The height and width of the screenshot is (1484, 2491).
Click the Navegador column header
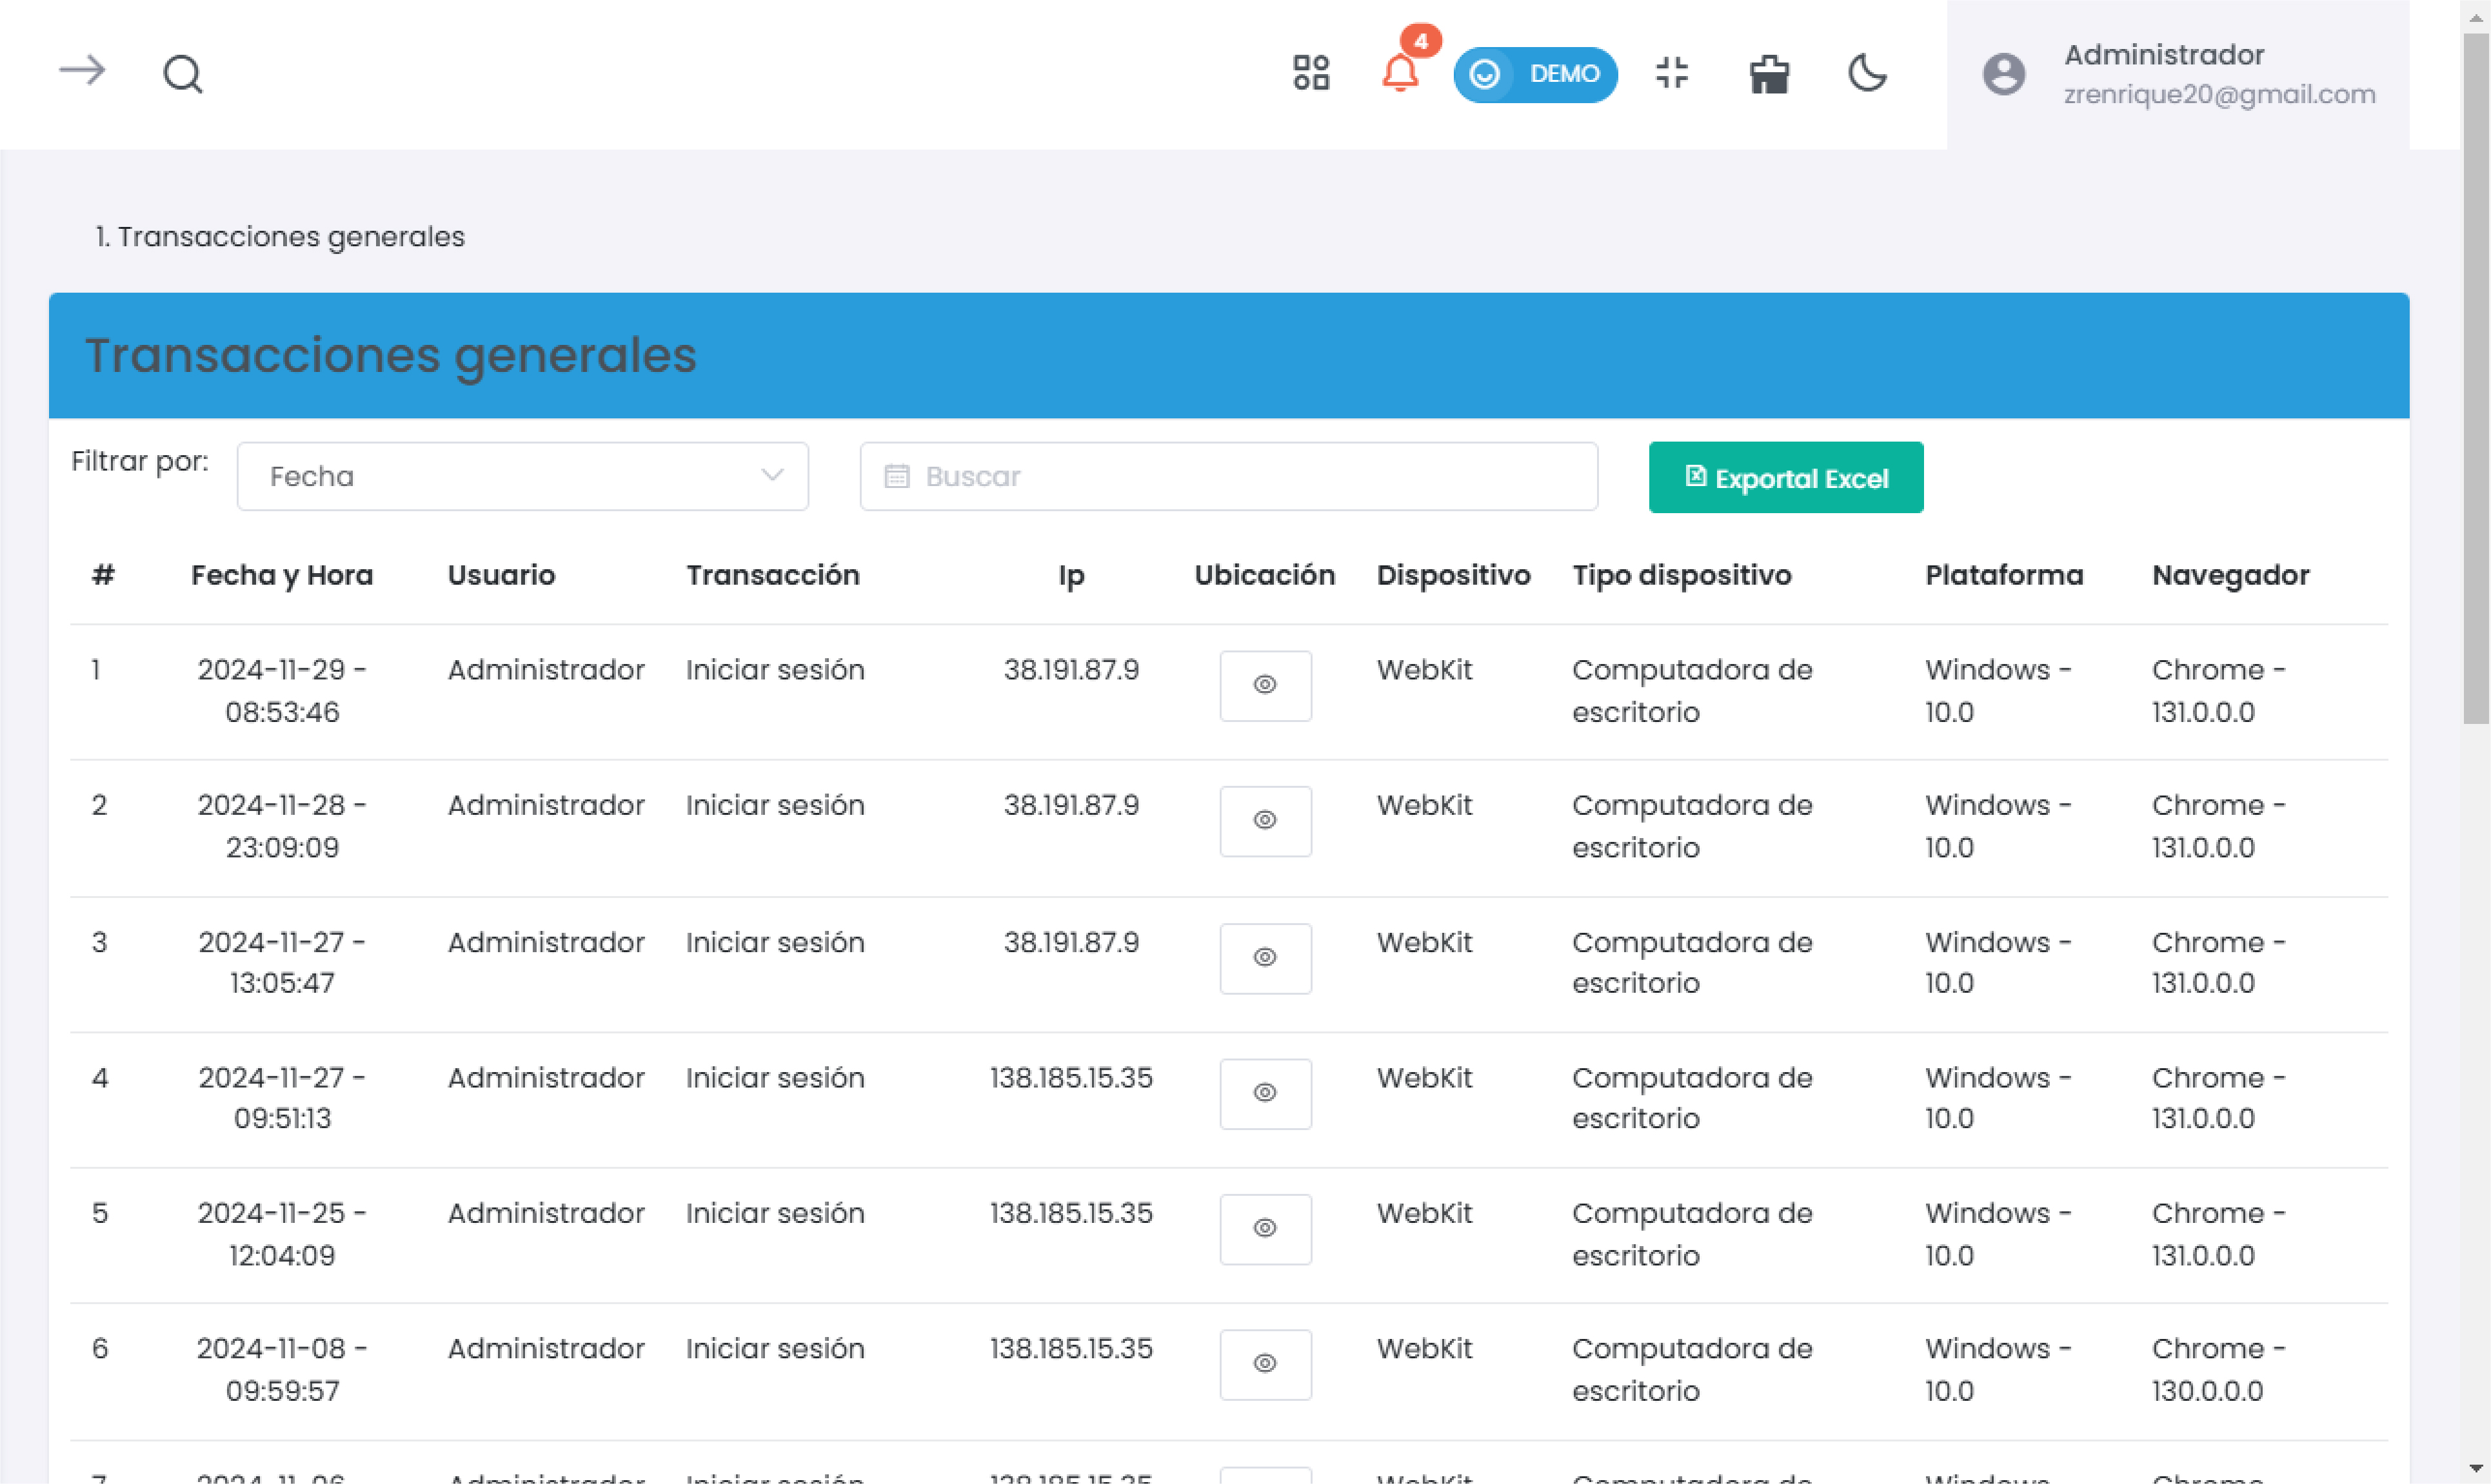(x=2230, y=575)
